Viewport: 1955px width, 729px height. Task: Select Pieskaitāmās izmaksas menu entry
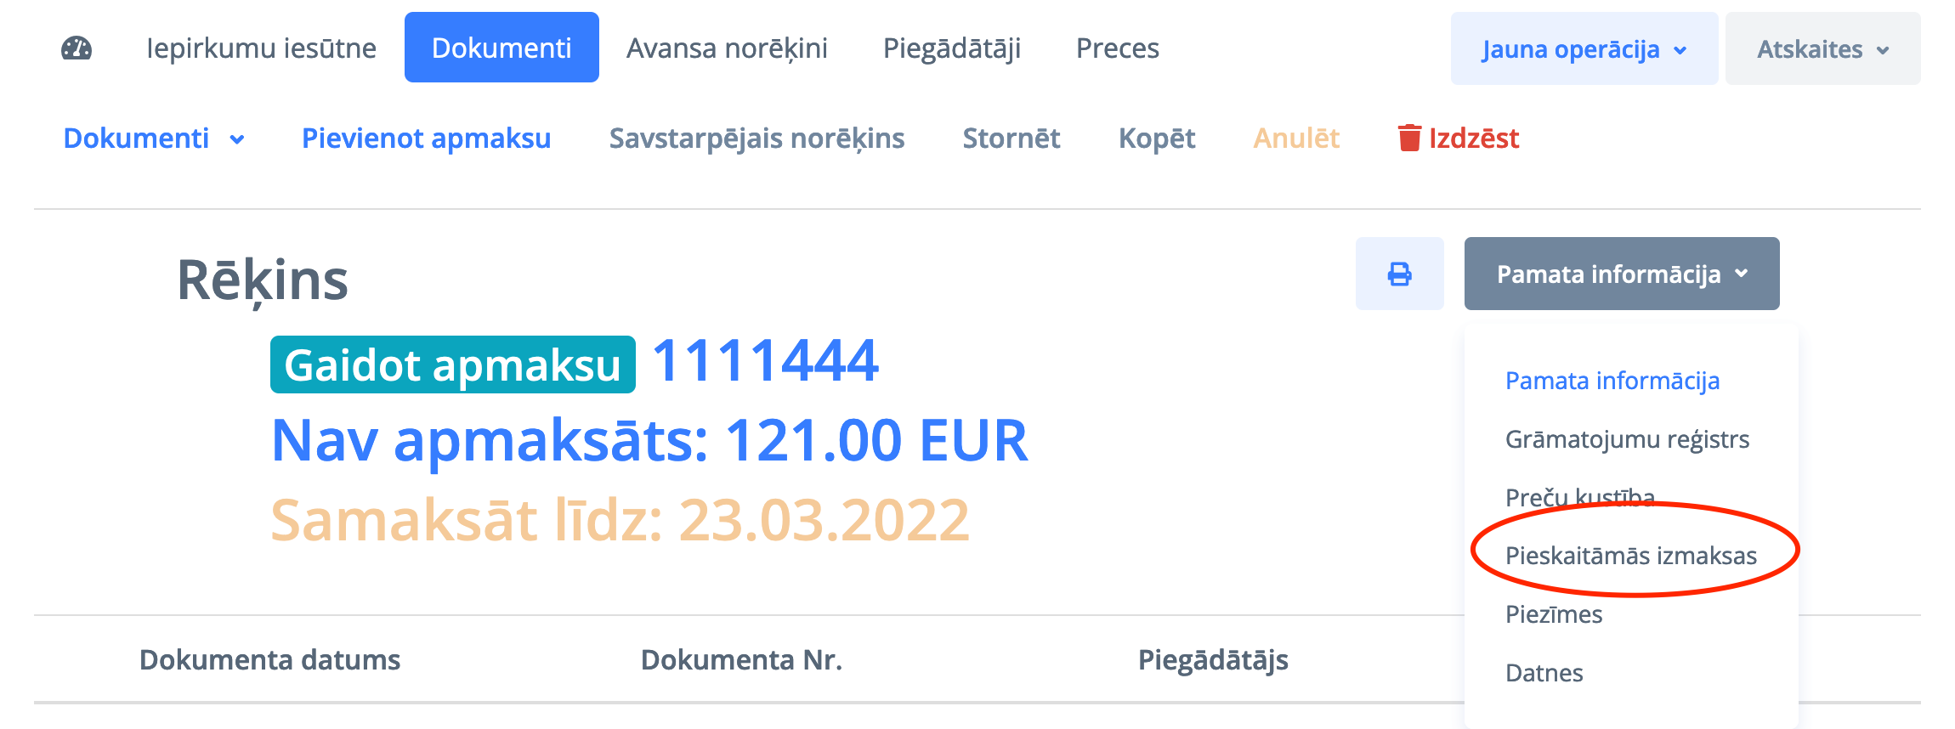pos(1630,556)
